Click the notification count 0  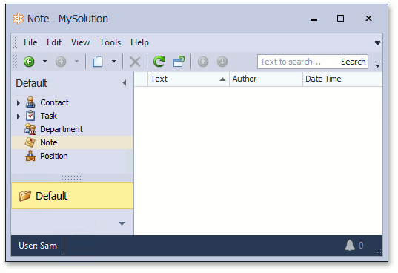pyautogui.click(x=361, y=246)
